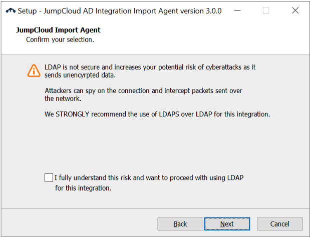Viewport: 310px width, 237px height.
Task: Tick the LDAP risk acknowledgment checkbox
Action: [x=49, y=177]
